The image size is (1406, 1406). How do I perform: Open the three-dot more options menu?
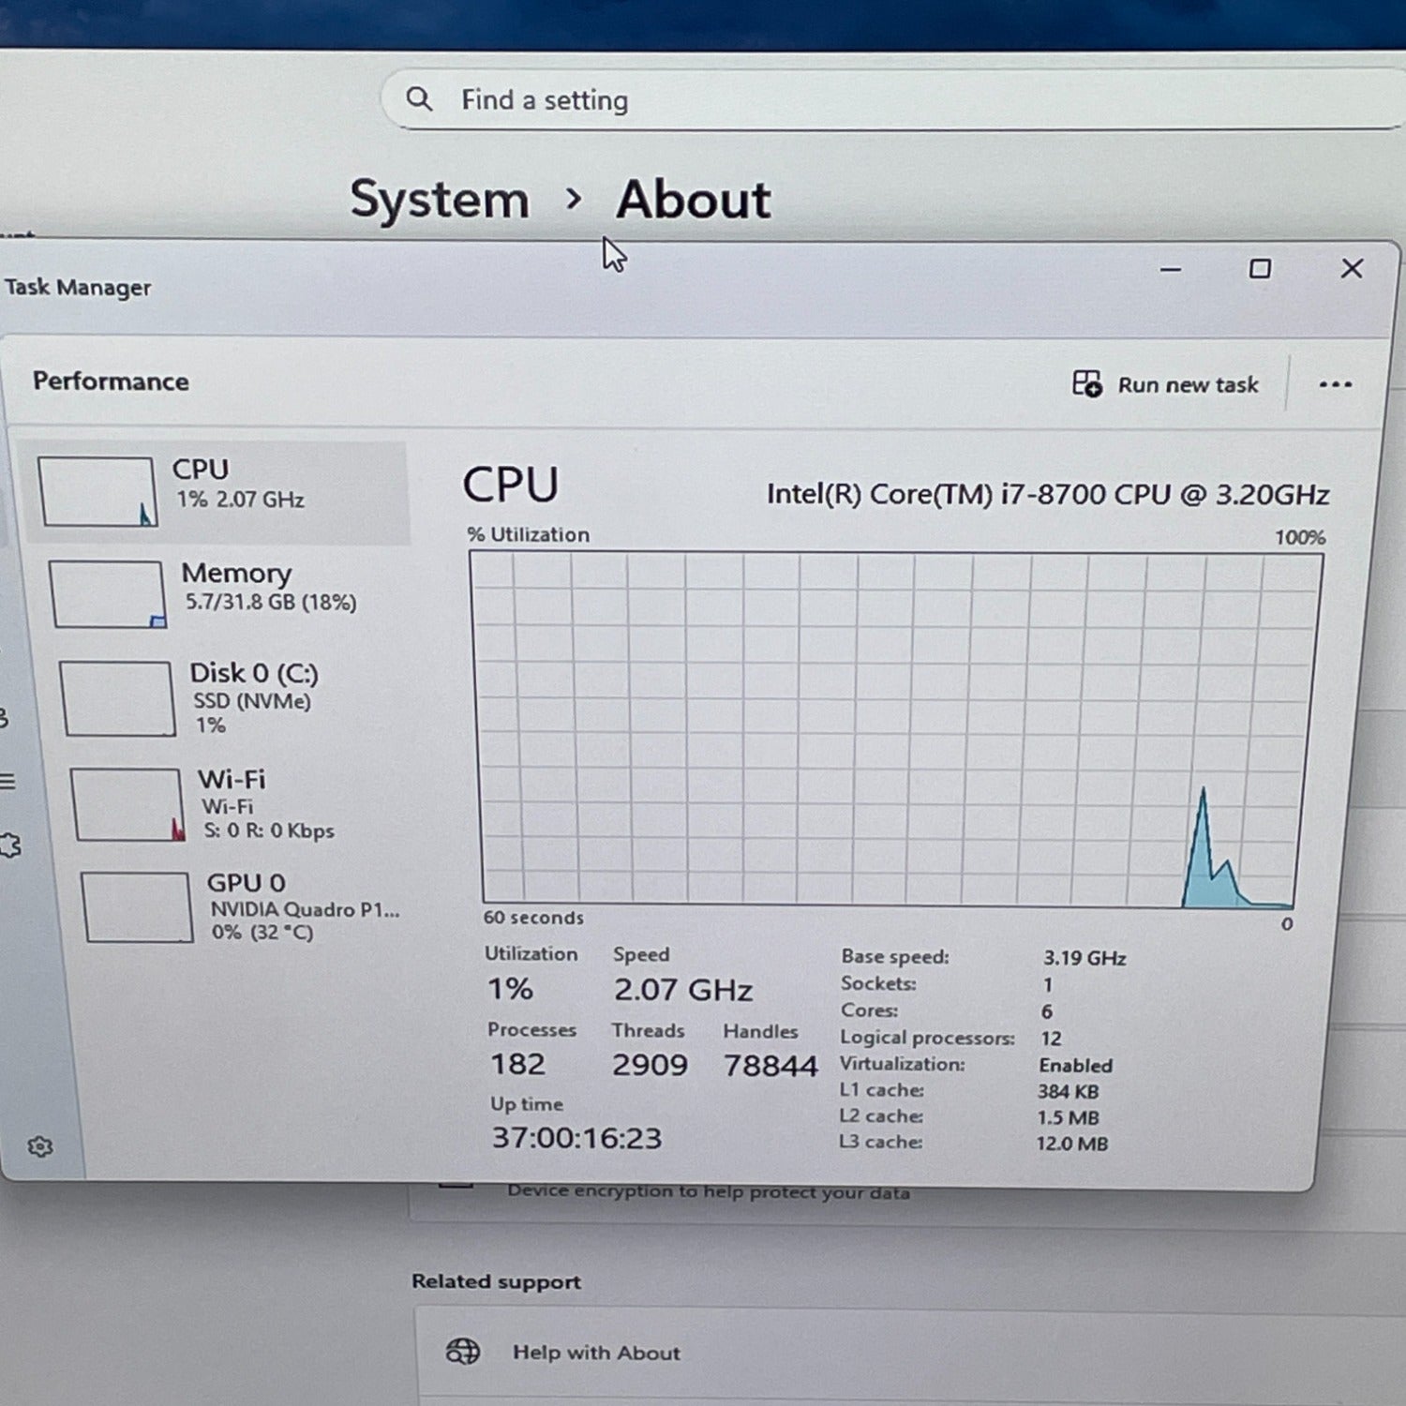[x=1335, y=384]
